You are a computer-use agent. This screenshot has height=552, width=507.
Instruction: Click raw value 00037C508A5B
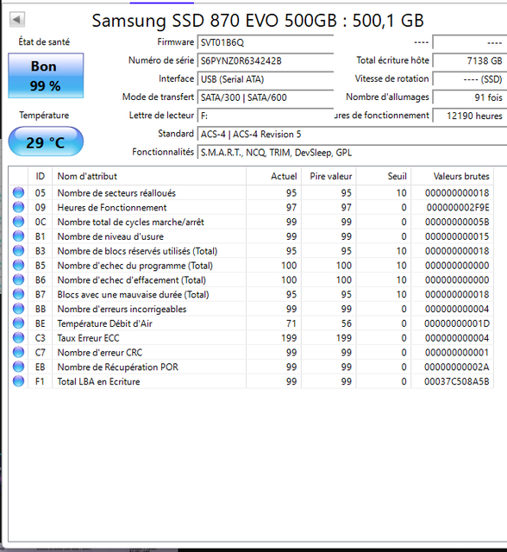[457, 381]
